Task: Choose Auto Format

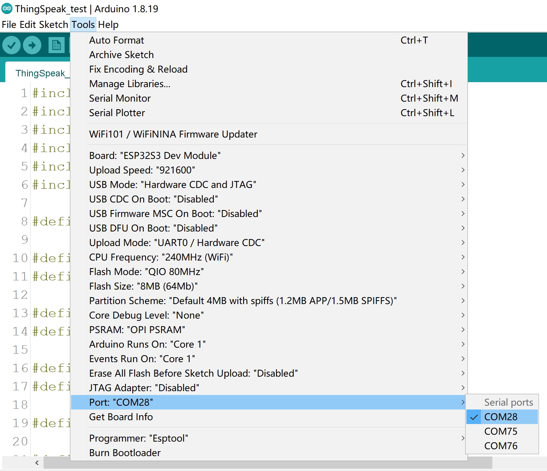Action: click(269, 40)
